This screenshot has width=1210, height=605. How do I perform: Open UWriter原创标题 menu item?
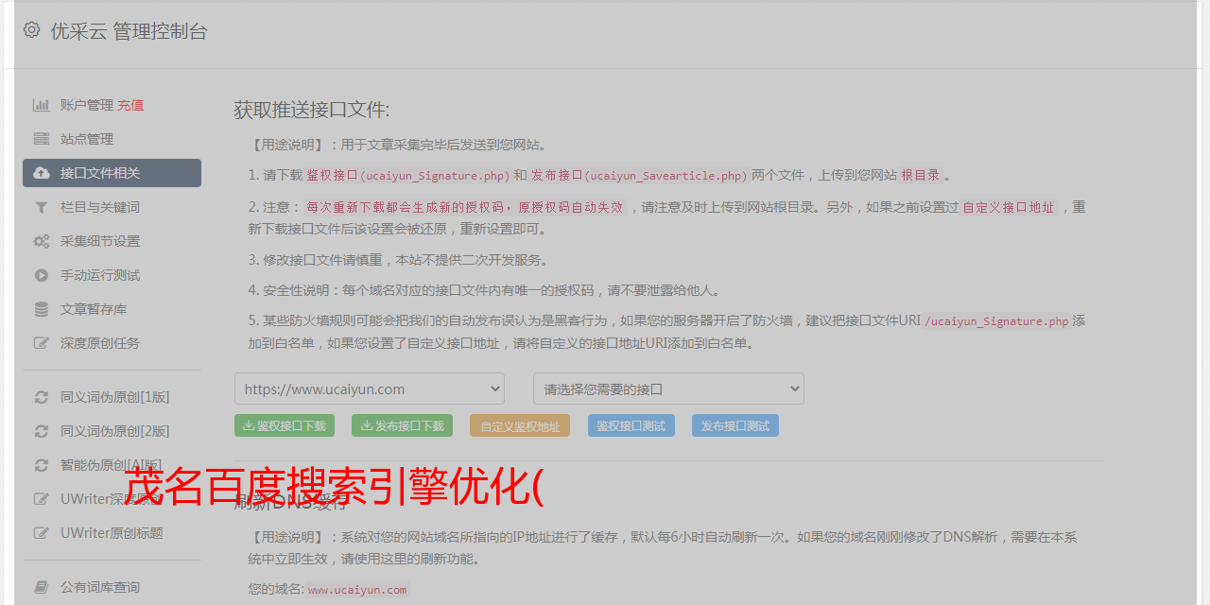point(112,533)
